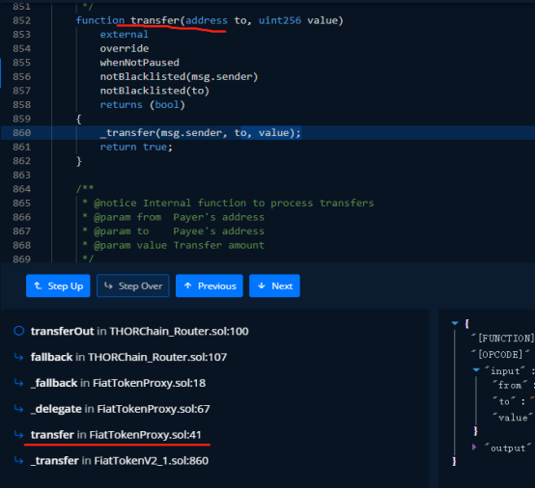The height and width of the screenshot is (489, 535).
Task: Click 'function transfer' declaration text
Action: pos(127,20)
